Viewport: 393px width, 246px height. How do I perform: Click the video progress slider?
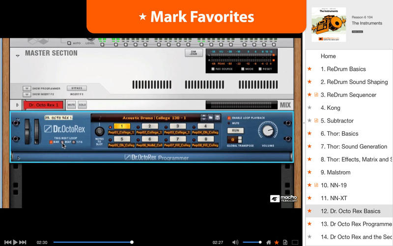[x=93, y=242]
